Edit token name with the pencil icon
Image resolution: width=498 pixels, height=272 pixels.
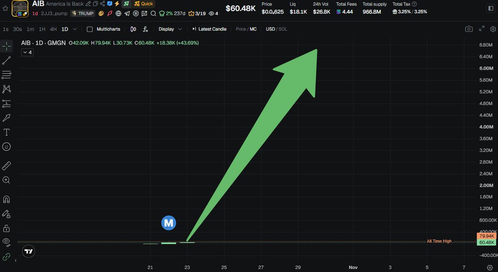[x=88, y=4]
